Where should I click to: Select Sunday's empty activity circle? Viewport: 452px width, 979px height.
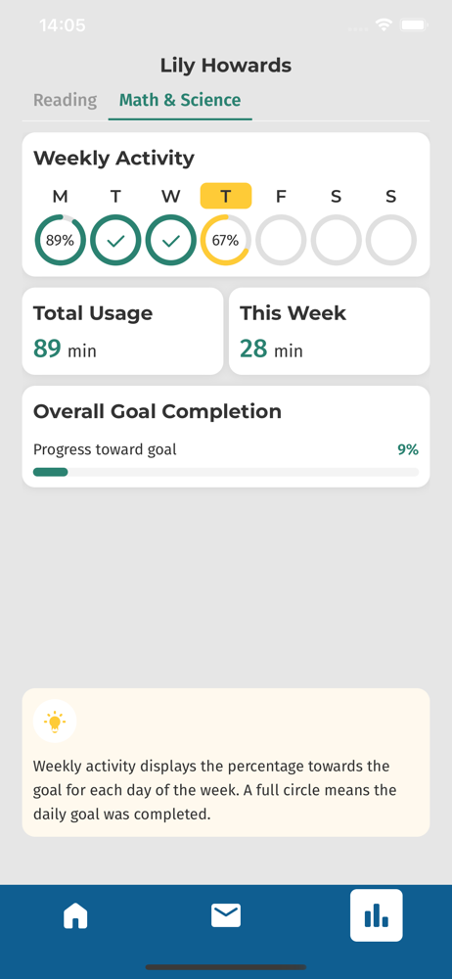[x=390, y=241]
